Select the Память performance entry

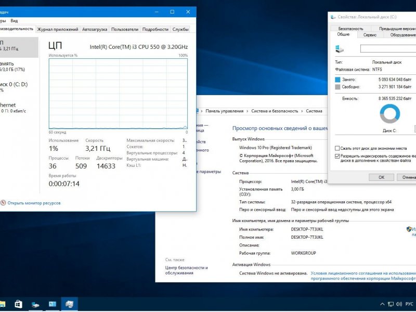19,67
